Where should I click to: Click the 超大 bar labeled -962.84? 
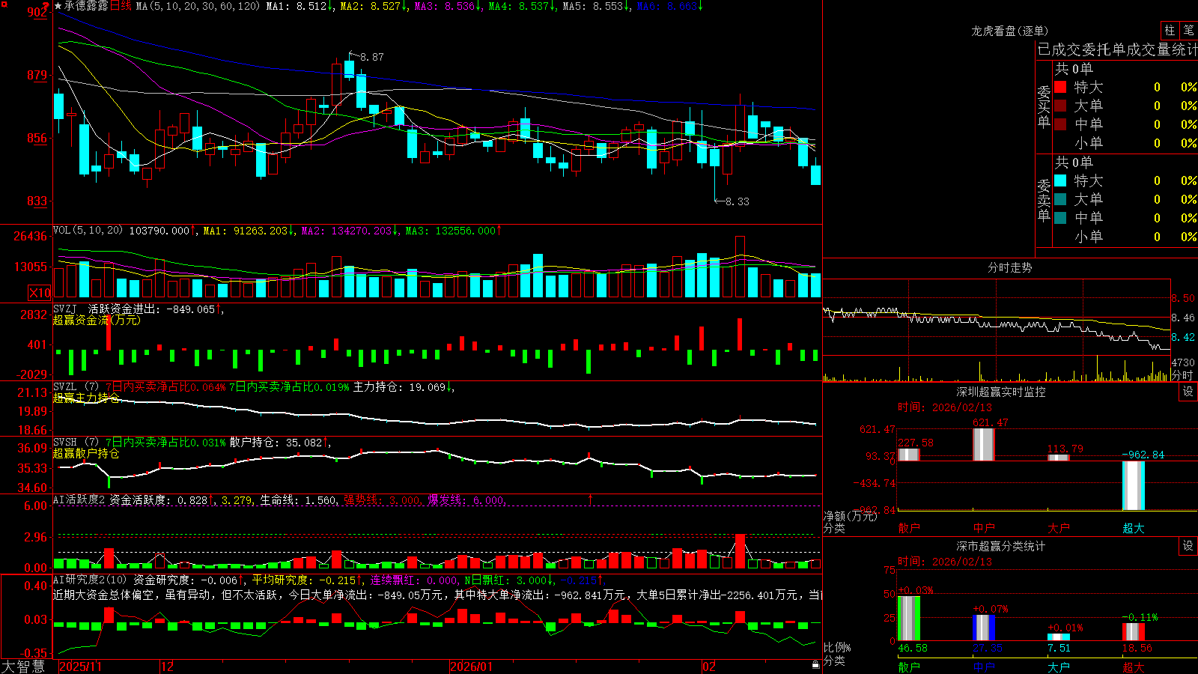pos(1134,485)
